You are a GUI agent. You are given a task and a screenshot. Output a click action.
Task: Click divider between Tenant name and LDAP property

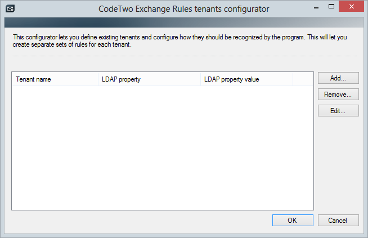tap(98, 79)
